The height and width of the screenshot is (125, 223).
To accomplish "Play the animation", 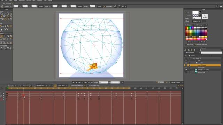I will click(x=83, y=82).
